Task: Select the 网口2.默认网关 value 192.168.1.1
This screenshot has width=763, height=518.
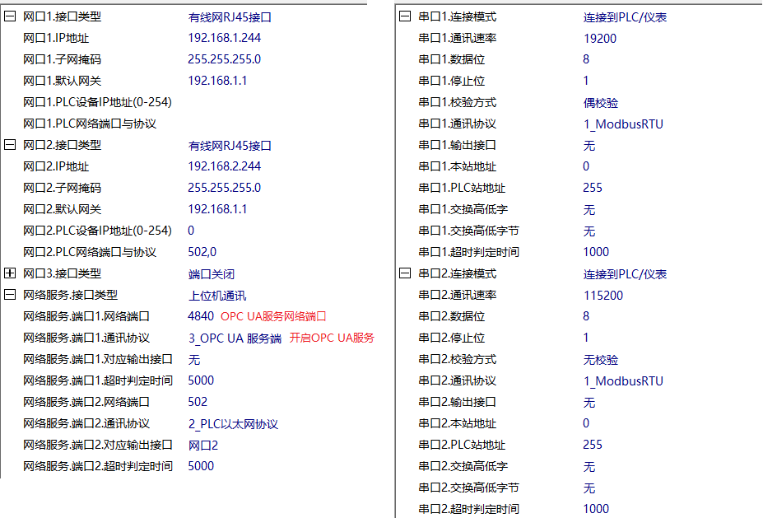Action: (217, 209)
